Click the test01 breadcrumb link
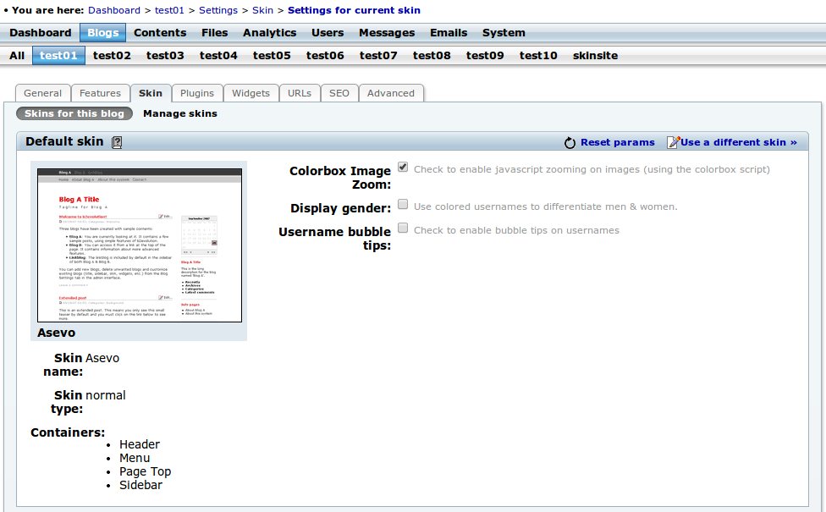Screen dimensions: 826x512 [169, 10]
